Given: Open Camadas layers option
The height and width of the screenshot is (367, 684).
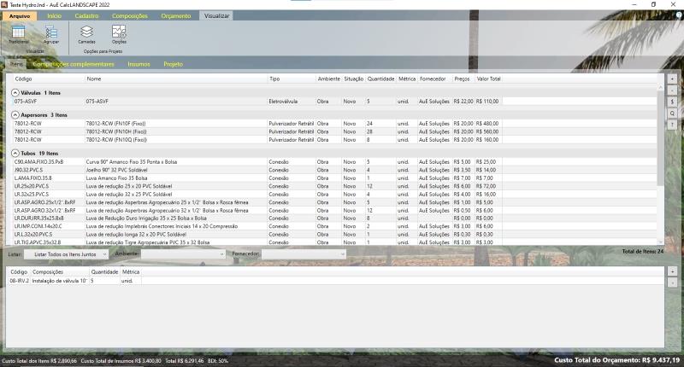Looking at the screenshot, I should [86, 34].
